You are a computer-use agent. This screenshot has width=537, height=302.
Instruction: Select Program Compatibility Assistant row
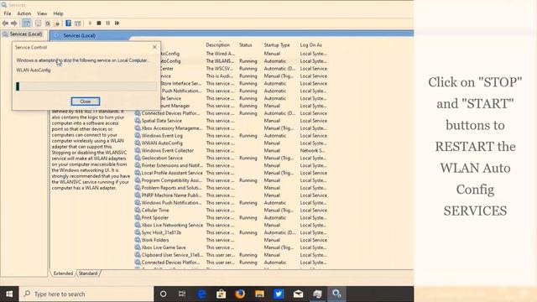click(232, 180)
